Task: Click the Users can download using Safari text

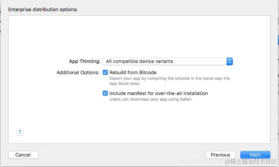Action: pyautogui.click(x=151, y=99)
